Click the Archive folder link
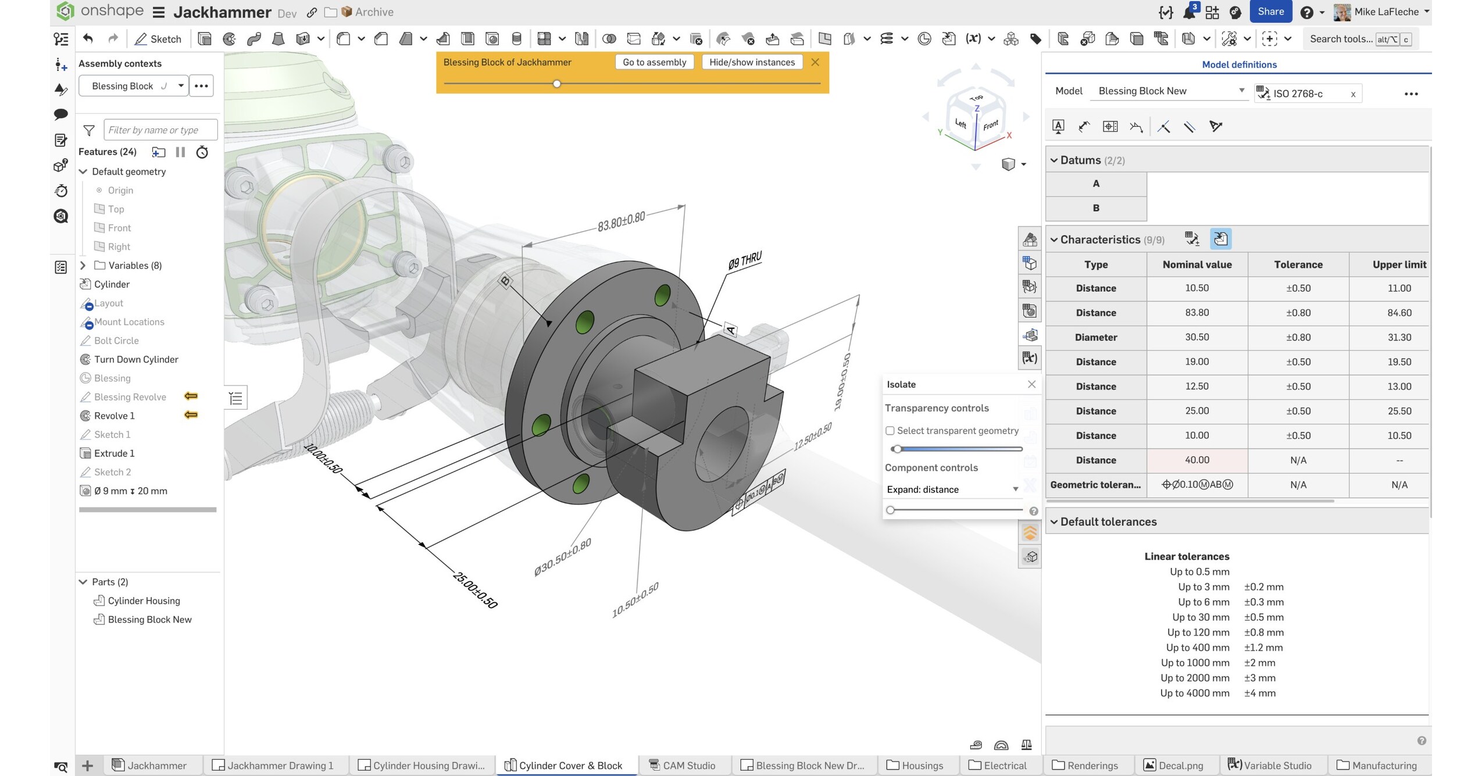This screenshot has height=776, width=1482. pos(367,12)
